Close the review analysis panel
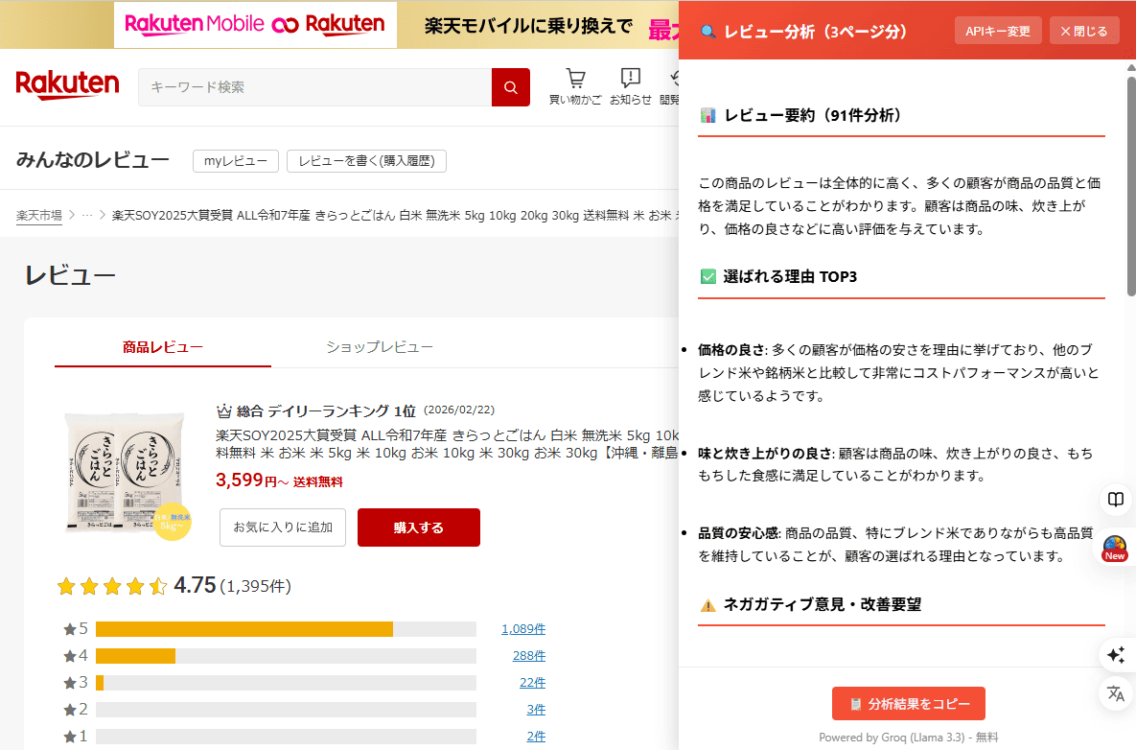This screenshot has width=1136, height=750. pos(1083,31)
